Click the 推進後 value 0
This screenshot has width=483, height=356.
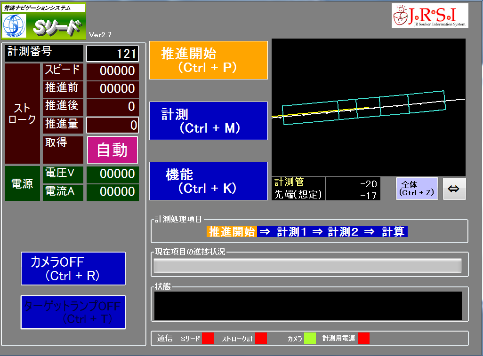[x=113, y=107]
